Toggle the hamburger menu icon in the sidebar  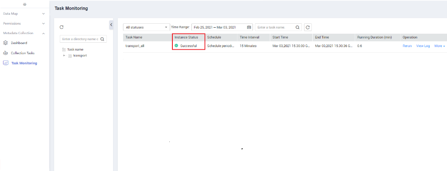point(25,4)
